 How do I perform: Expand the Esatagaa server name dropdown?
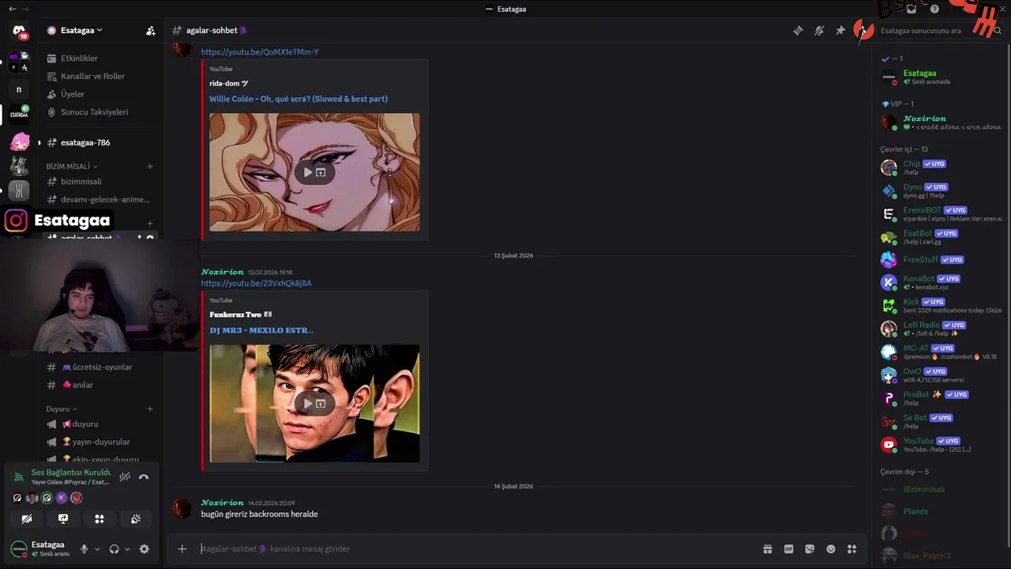82,31
